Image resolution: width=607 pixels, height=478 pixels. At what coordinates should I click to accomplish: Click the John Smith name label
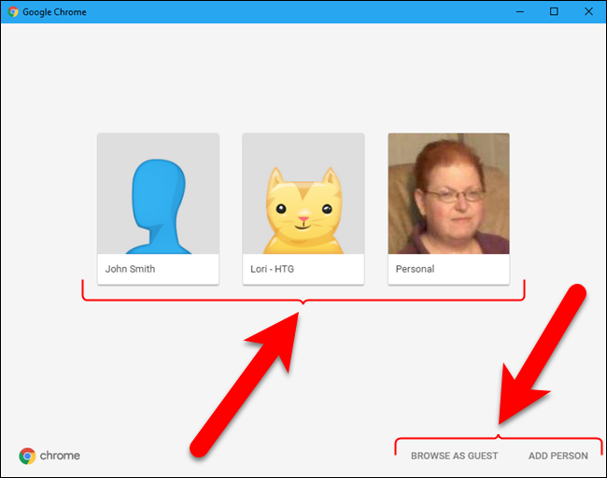[x=130, y=269]
